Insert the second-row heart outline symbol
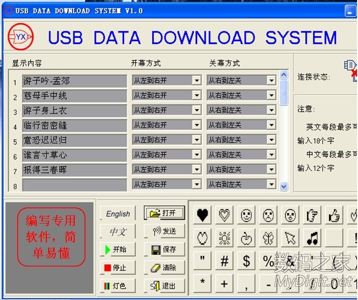Image resolution: width=358 pixels, height=300 pixels. click(202, 238)
